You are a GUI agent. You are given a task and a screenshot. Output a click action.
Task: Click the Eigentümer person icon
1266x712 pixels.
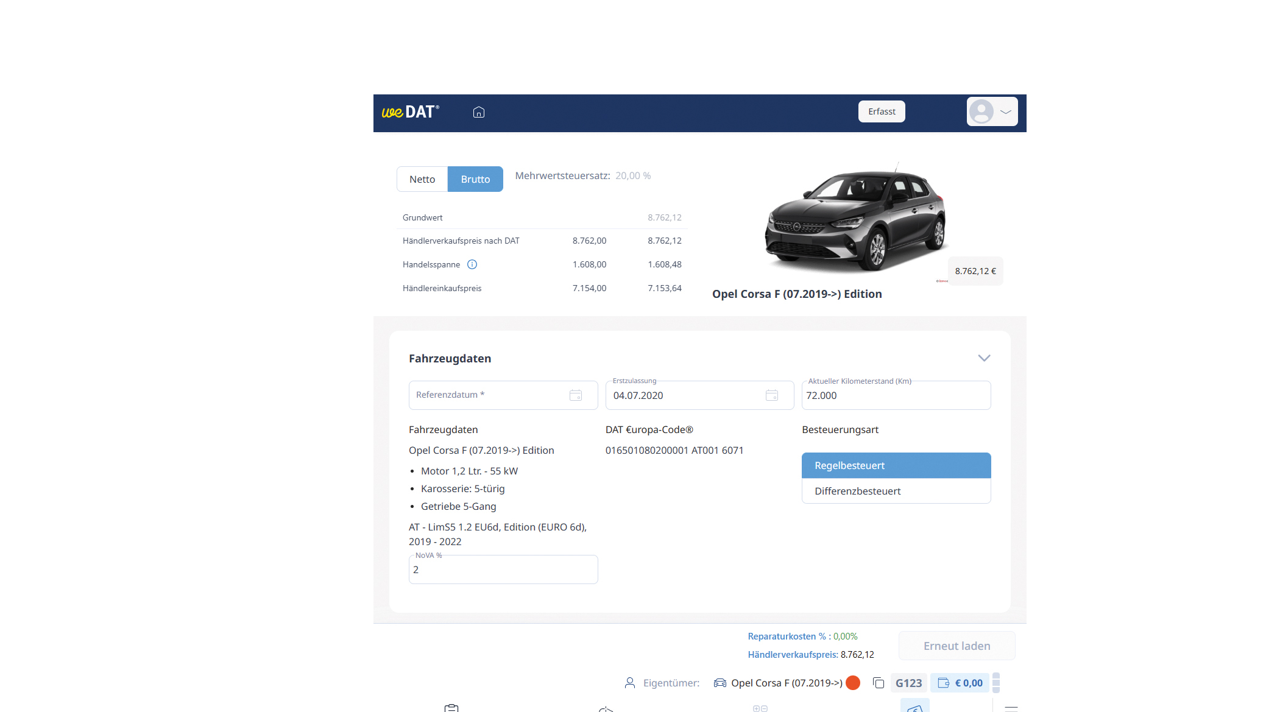pos(630,683)
